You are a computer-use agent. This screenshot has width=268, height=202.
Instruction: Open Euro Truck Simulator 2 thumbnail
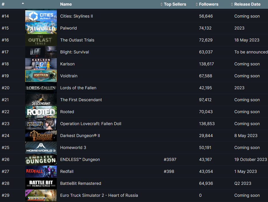pyautogui.click(x=41, y=195)
